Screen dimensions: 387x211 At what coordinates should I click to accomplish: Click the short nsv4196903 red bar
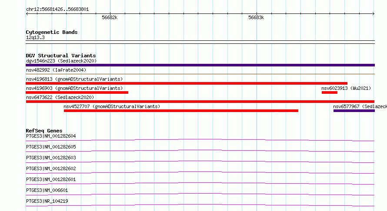[x=77, y=92]
